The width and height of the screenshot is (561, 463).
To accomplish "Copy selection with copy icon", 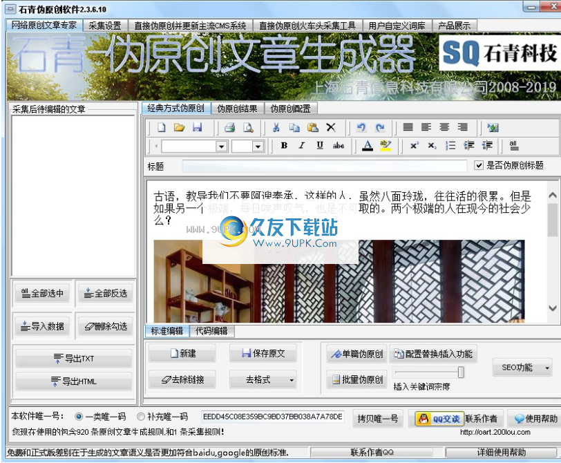I will [x=294, y=127].
